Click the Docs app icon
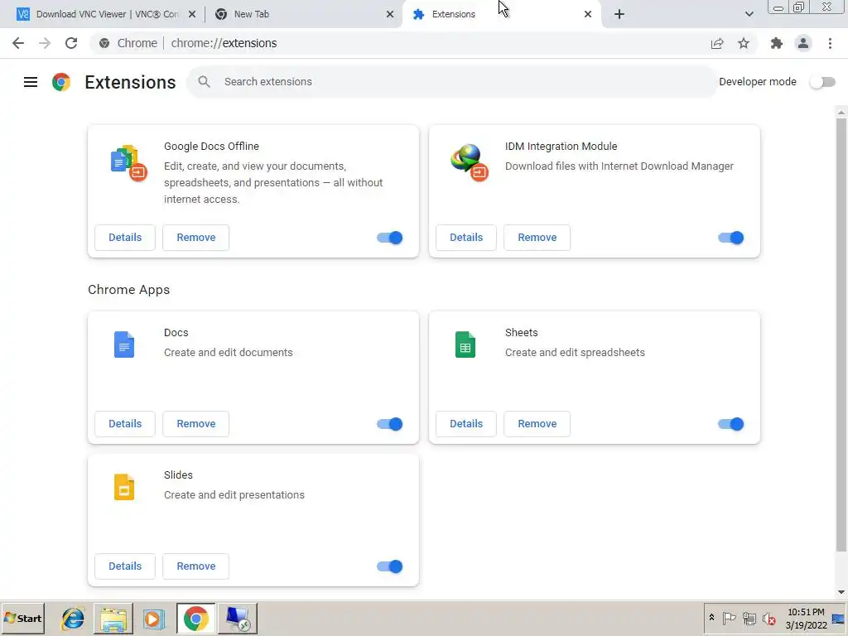848x636 pixels. click(124, 344)
